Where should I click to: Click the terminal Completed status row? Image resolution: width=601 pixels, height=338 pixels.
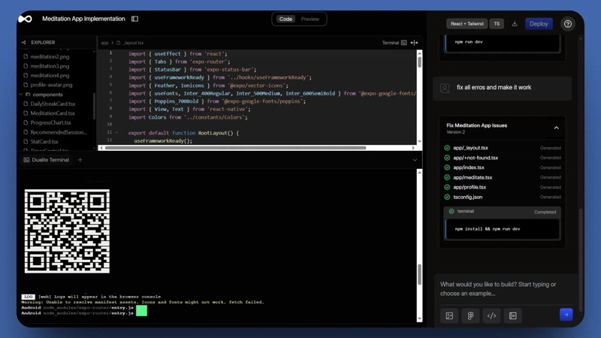(502, 212)
